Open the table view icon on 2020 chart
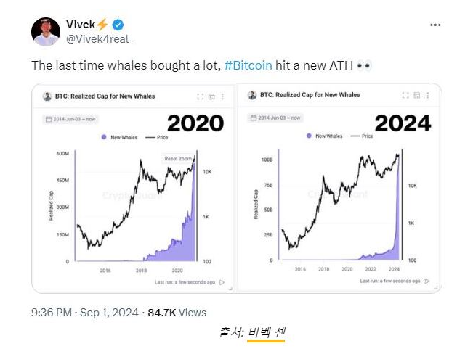The image size is (473, 354). (211, 96)
